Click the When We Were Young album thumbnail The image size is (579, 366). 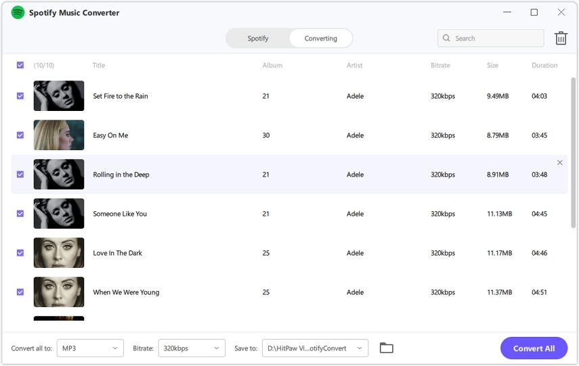point(59,292)
